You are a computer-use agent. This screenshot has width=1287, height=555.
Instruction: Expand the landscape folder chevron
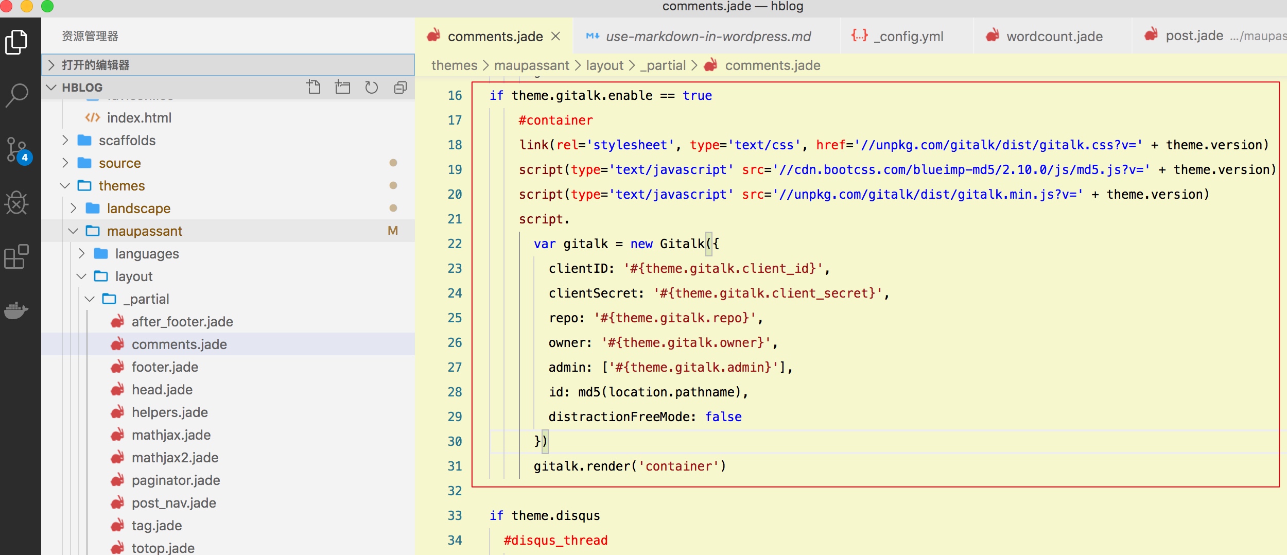pos(73,208)
